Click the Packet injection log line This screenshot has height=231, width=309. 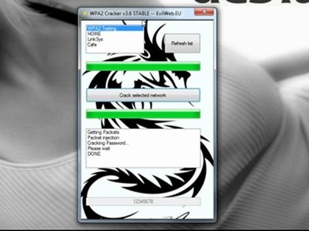[103, 137]
